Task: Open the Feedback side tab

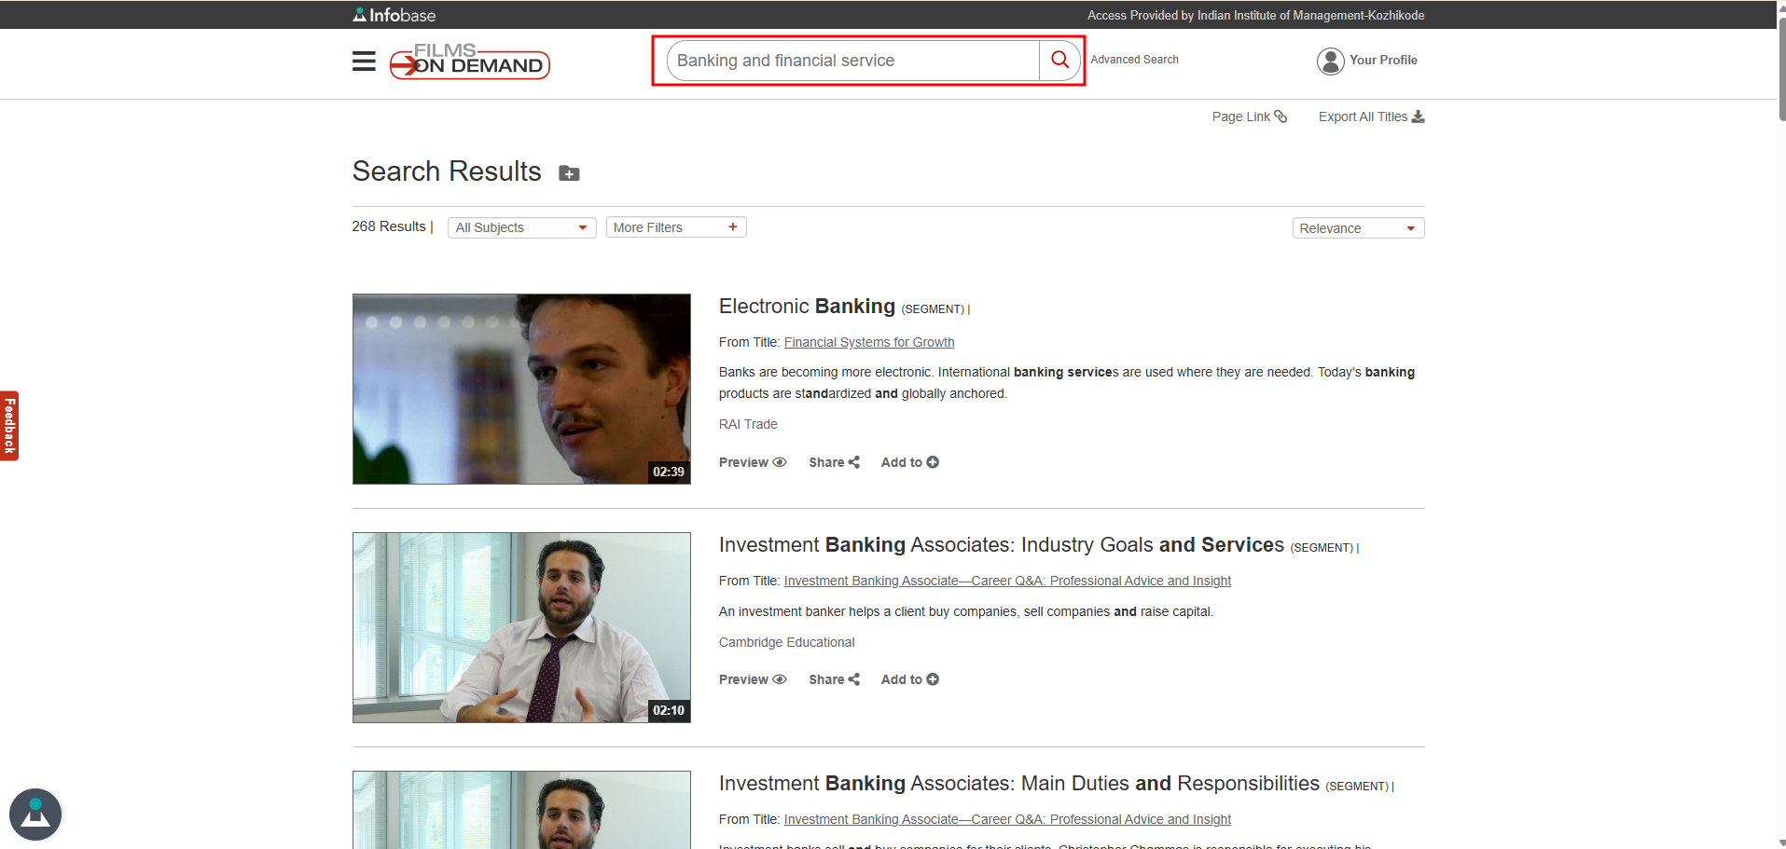Action: coord(9,425)
